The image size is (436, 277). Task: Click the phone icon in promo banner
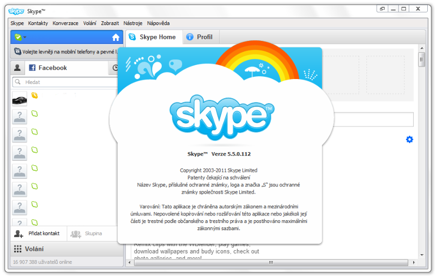click(17, 51)
